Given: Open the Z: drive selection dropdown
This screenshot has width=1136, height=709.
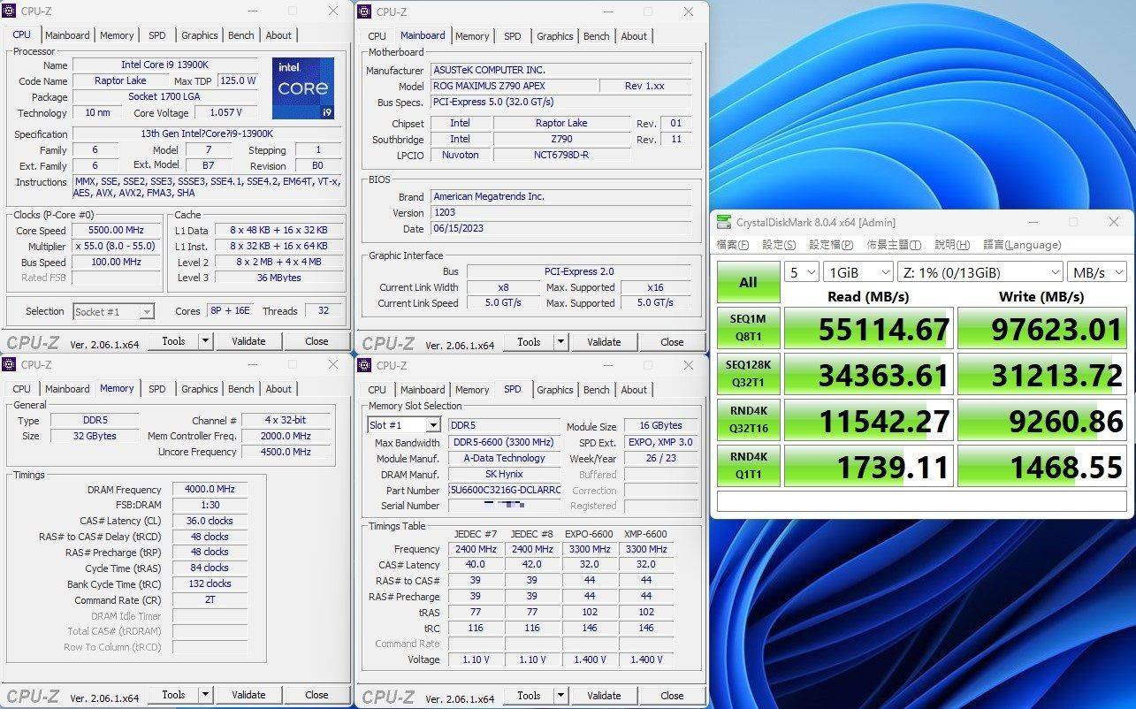Looking at the screenshot, I should tap(980, 272).
